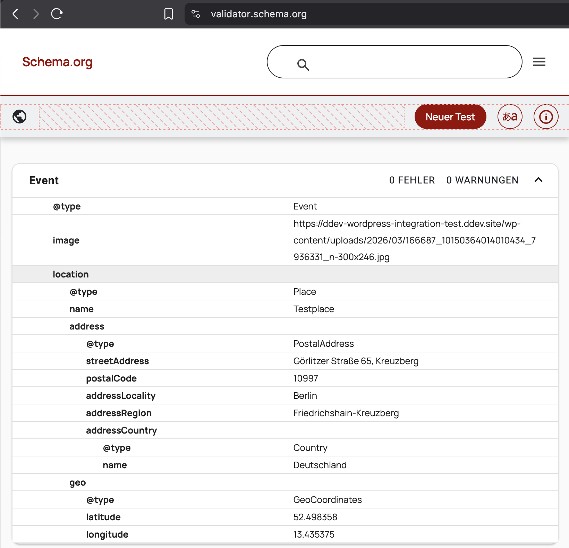
Task: Click the globe icon
Action: click(x=19, y=117)
